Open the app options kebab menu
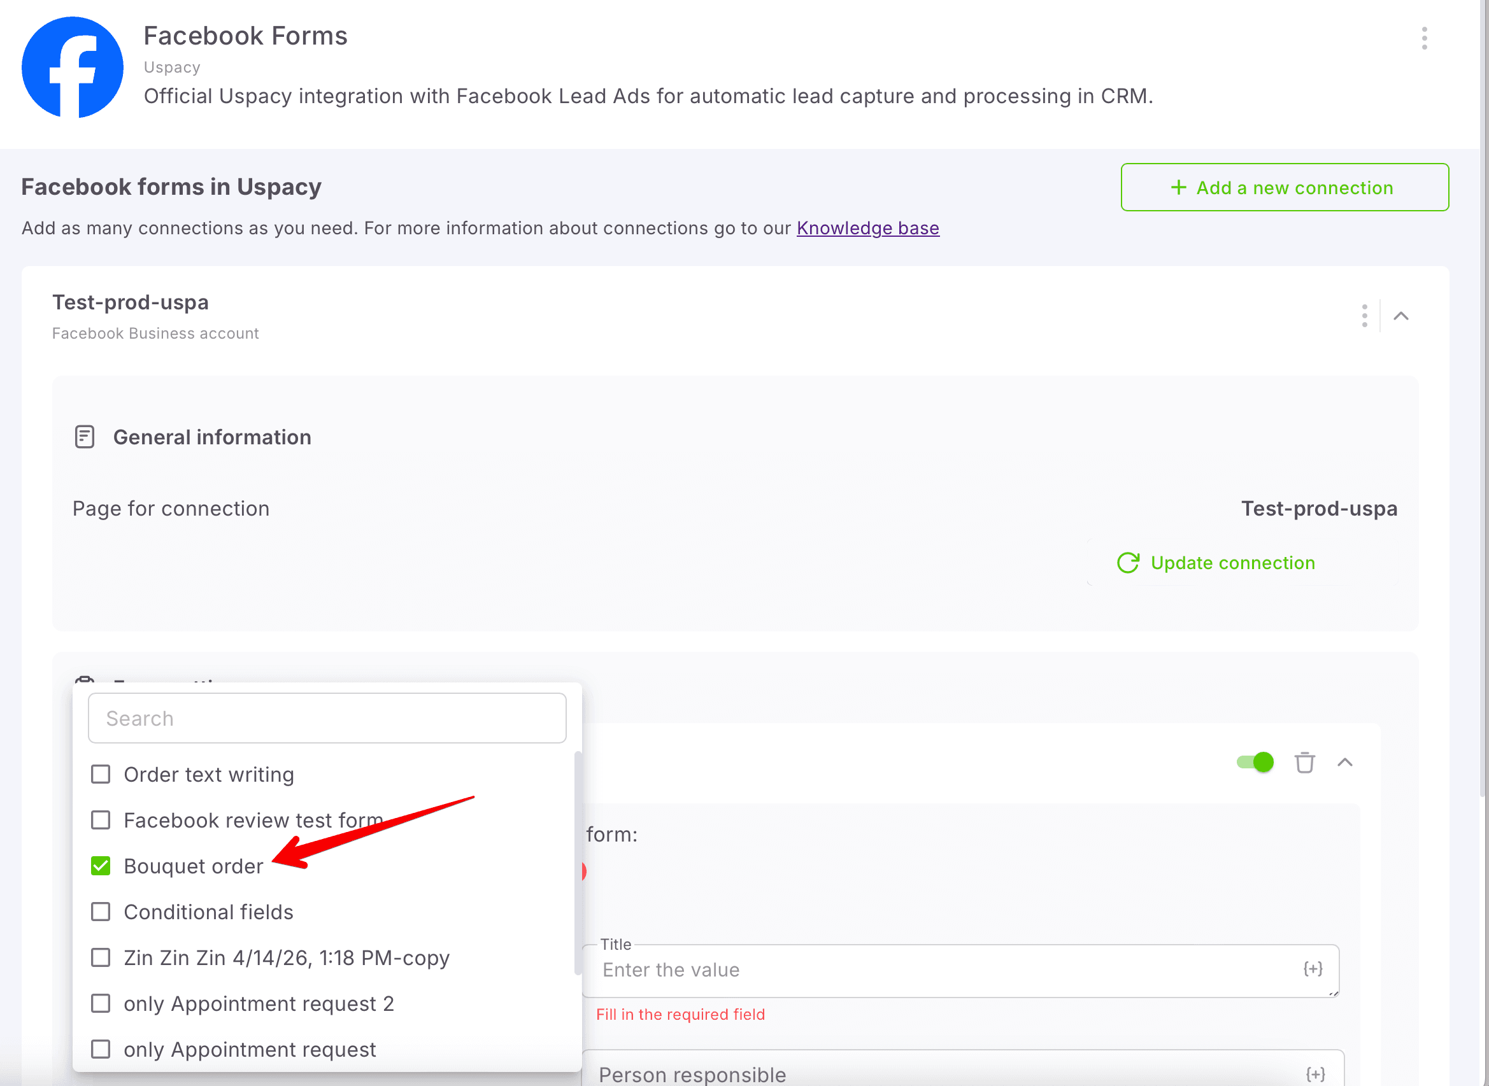1489x1086 pixels. click(x=1424, y=38)
